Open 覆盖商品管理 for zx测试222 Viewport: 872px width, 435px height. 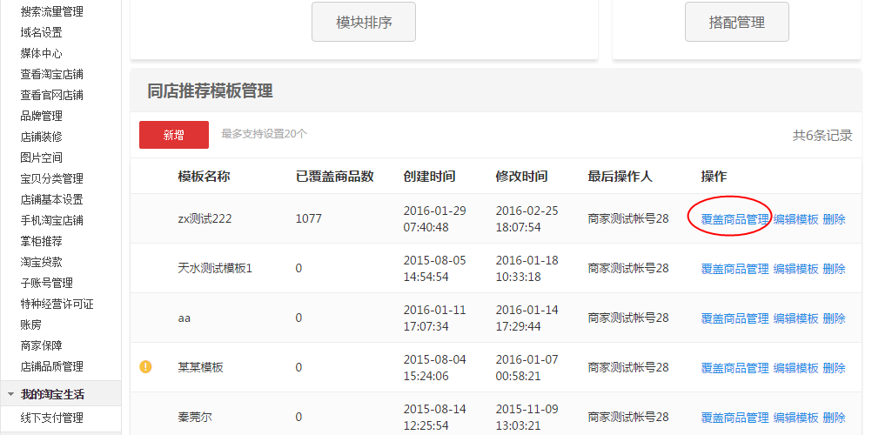(x=734, y=219)
